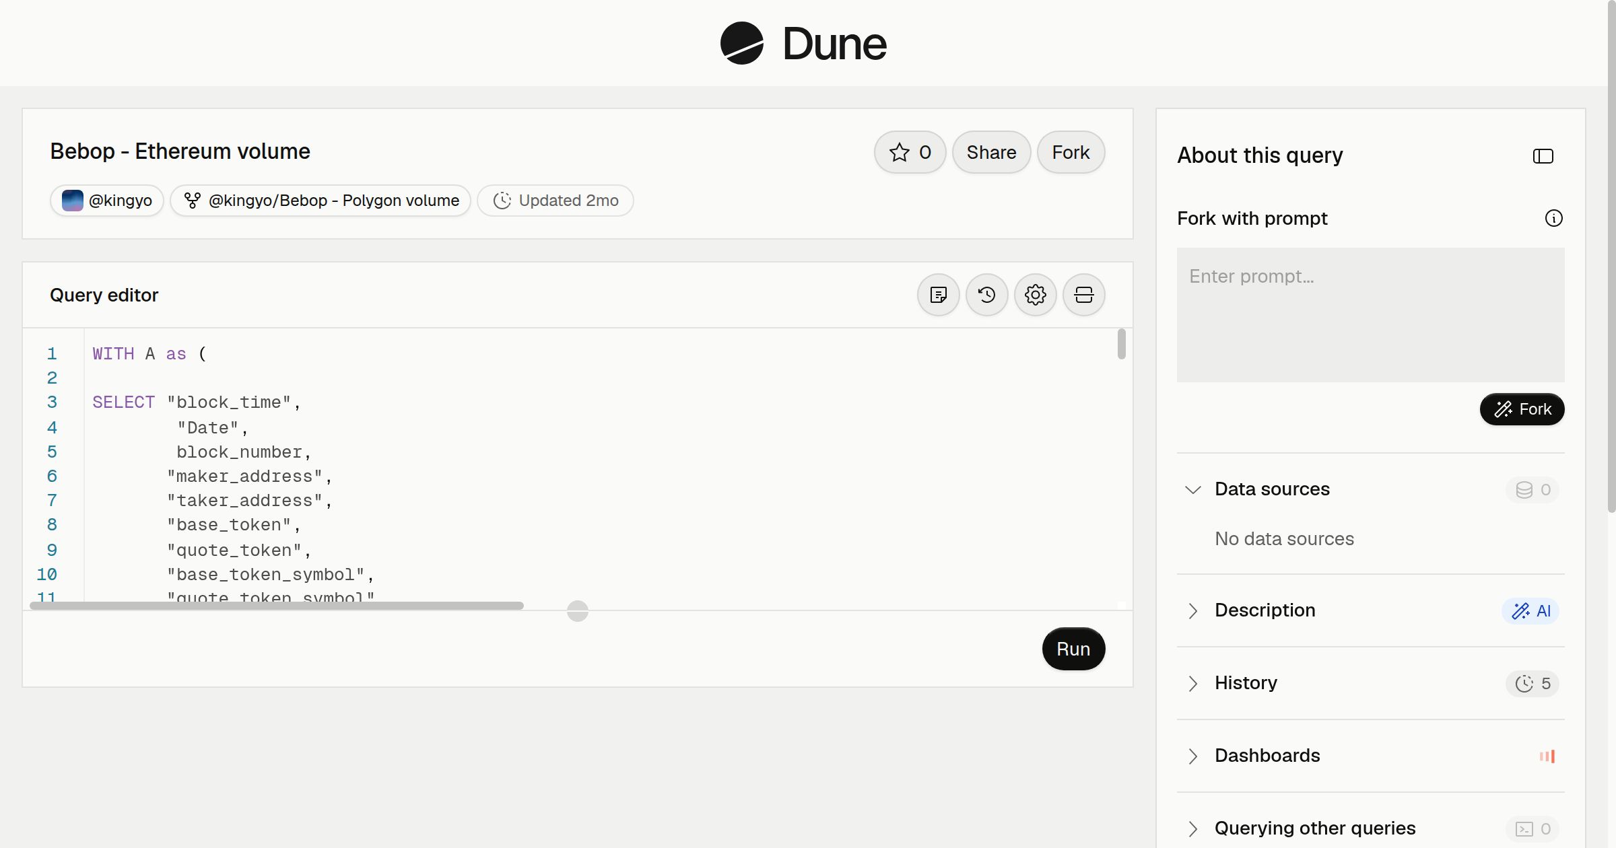
Task: Click the SELECT keyword on line 3
Action: (x=124, y=402)
